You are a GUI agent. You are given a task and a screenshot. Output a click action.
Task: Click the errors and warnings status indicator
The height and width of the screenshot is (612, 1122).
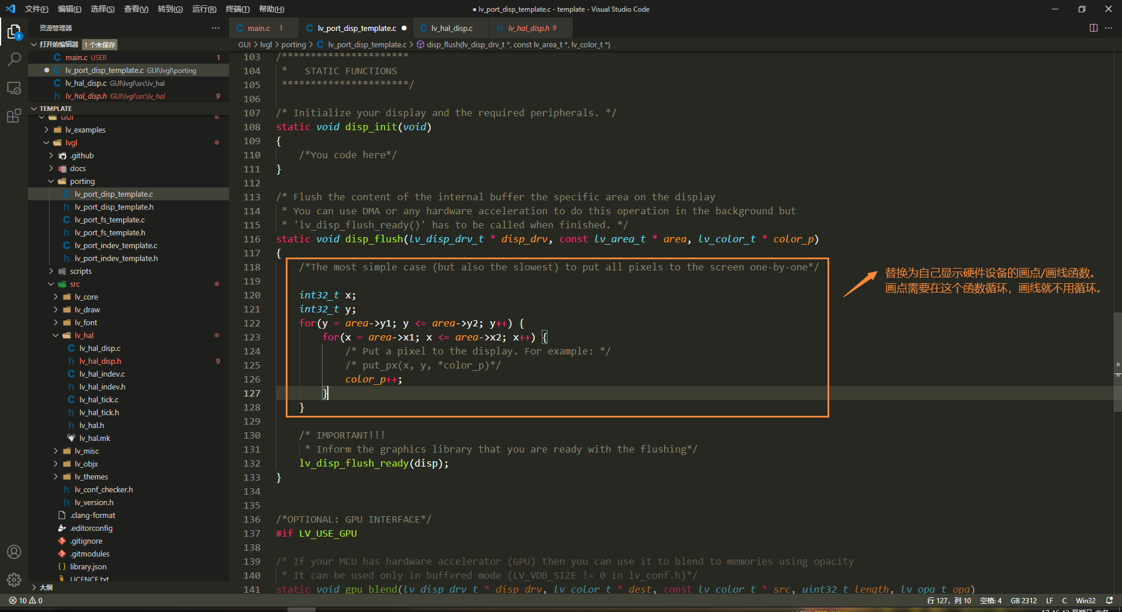coord(26,600)
